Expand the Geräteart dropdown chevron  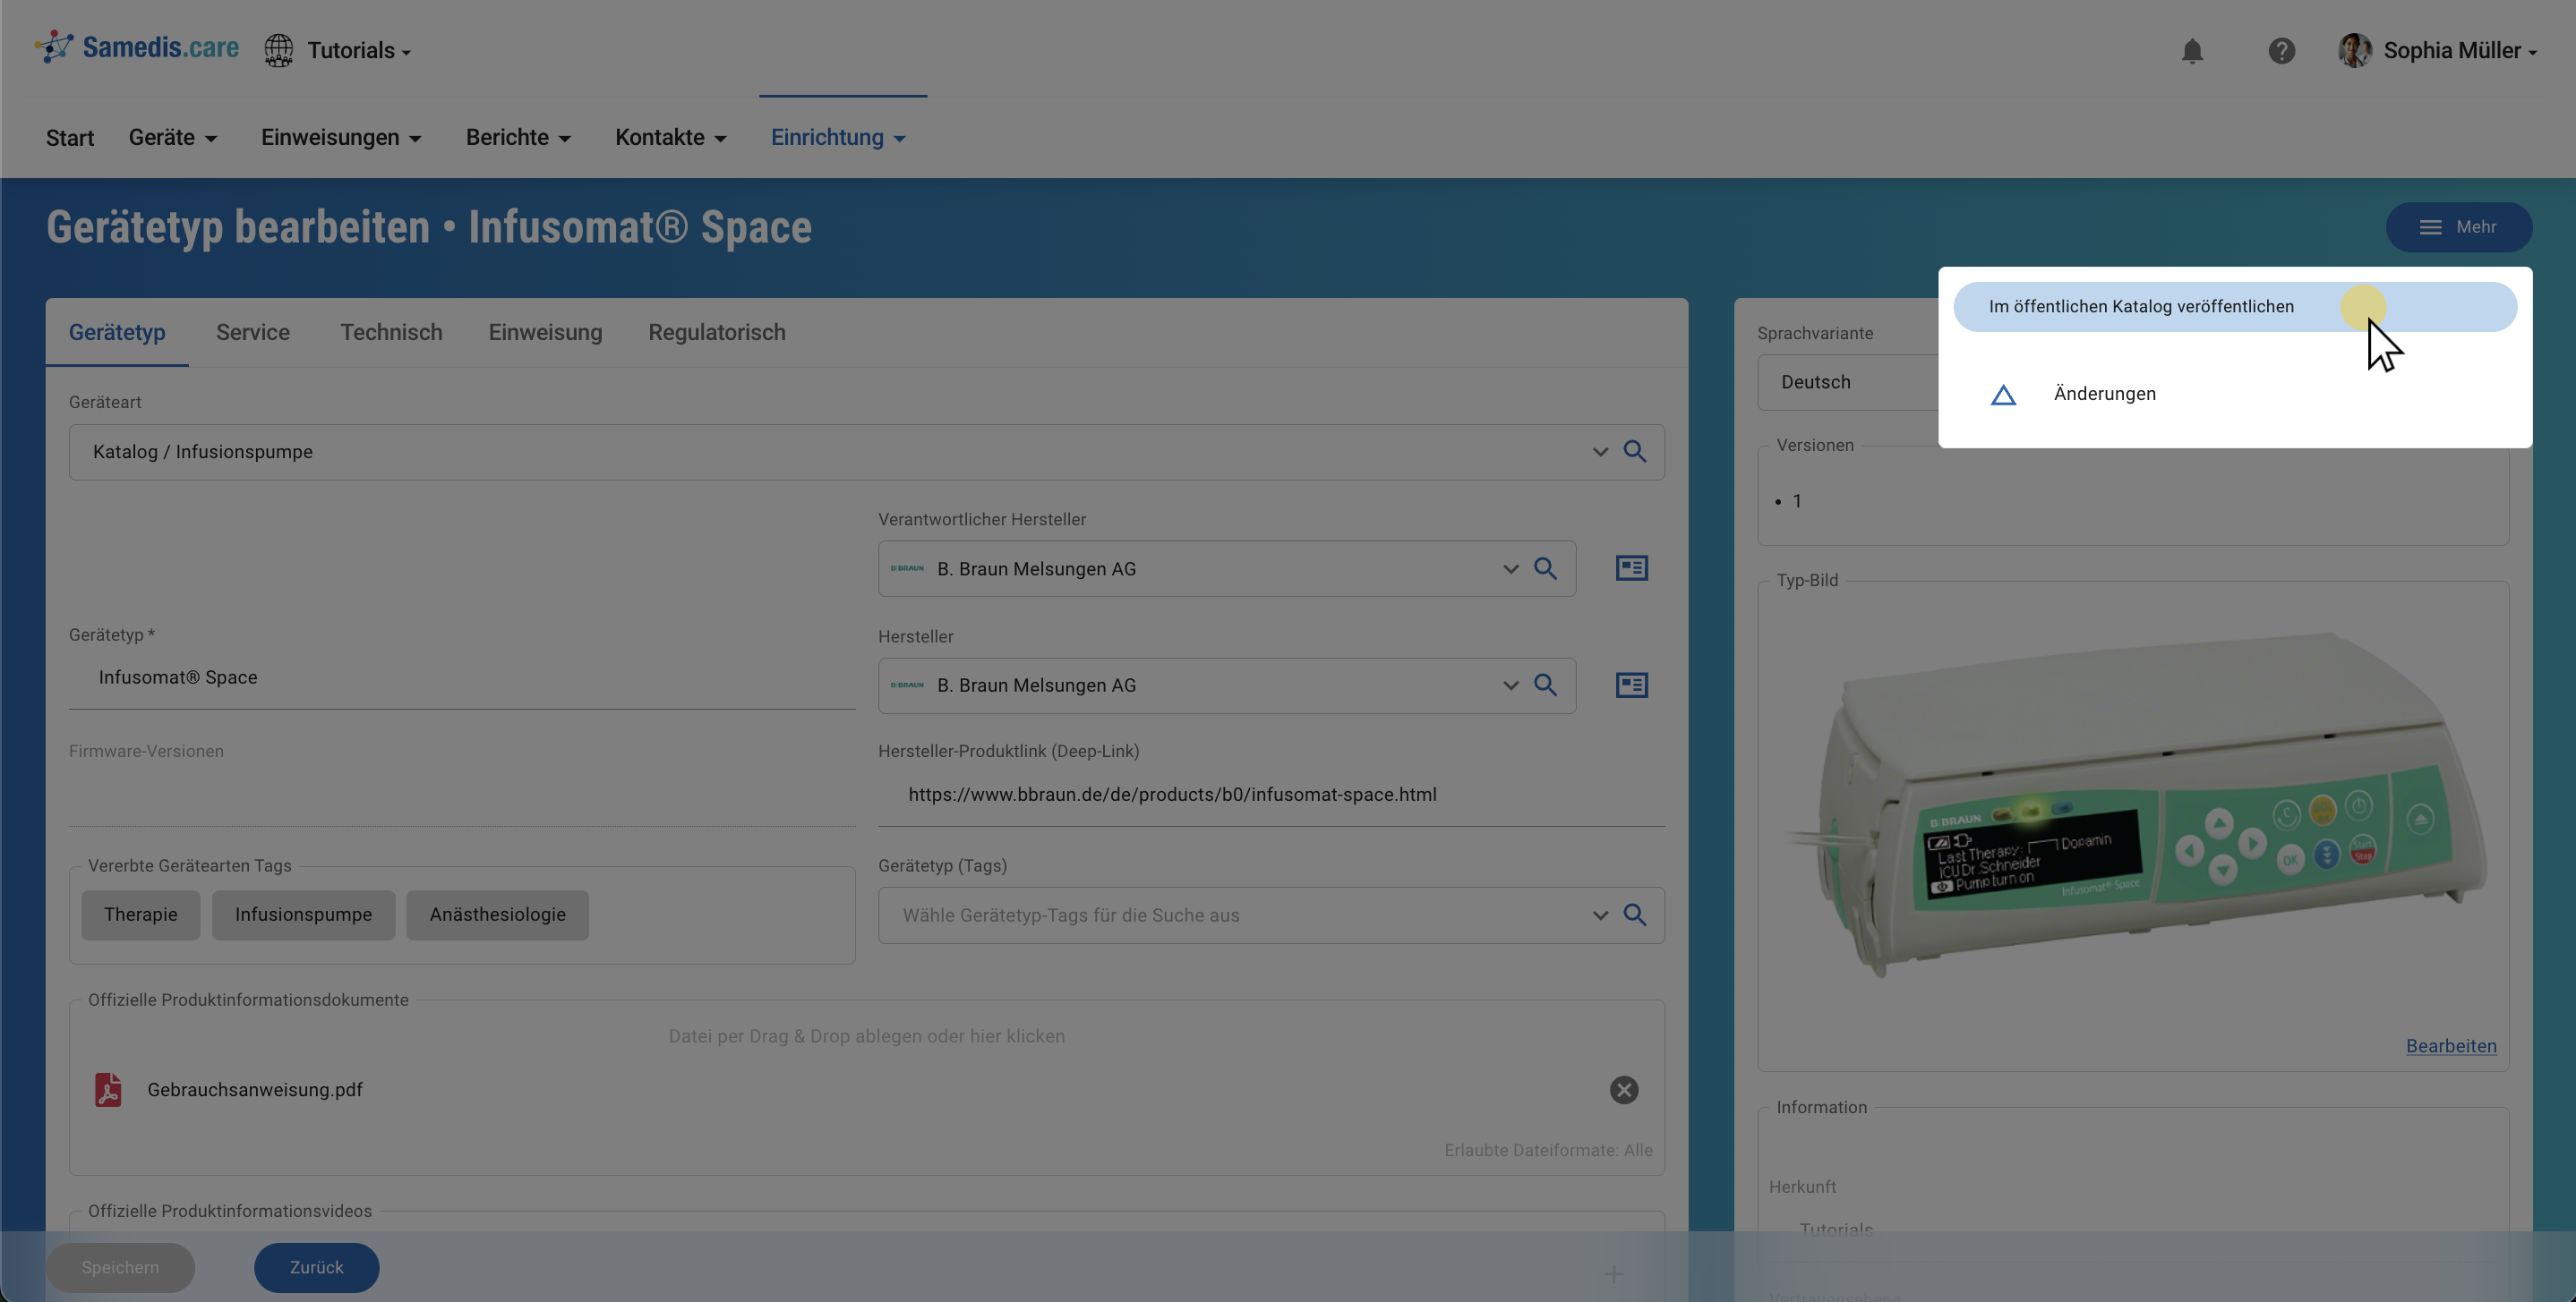(1600, 452)
